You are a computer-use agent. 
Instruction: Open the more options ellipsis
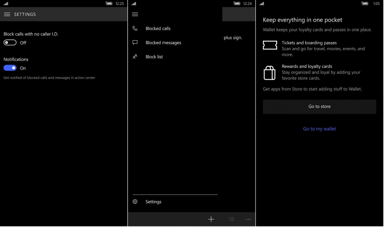coord(248,220)
